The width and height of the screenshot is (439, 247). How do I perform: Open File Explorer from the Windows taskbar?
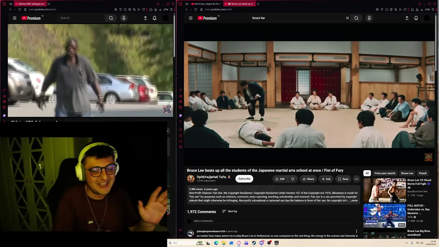224,243
